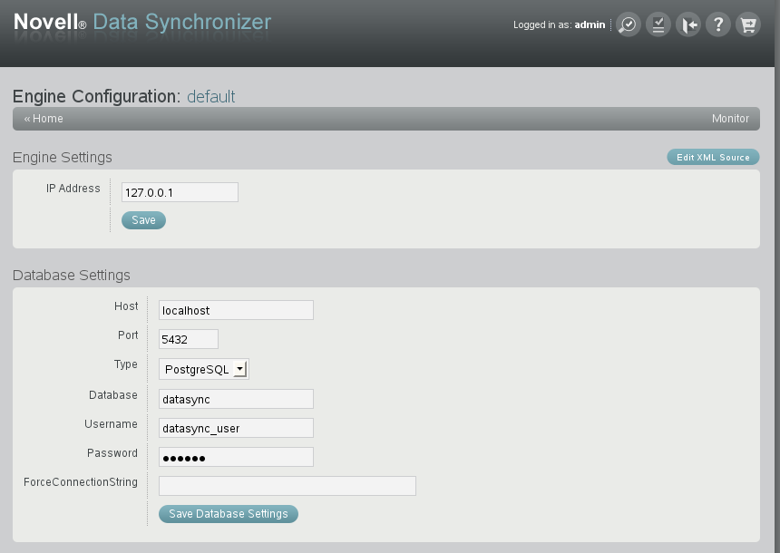Screen dimensions: 780x553
Task: Select the Port field with value 5432
Action: [x=188, y=338]
